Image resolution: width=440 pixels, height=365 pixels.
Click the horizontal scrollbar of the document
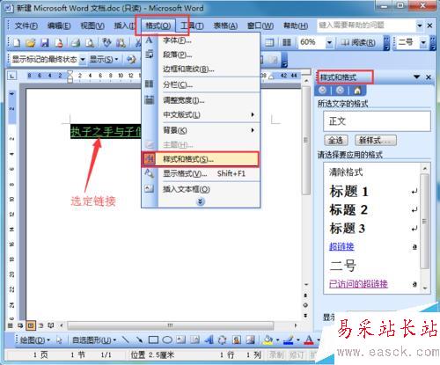click(x=170, y=325)
